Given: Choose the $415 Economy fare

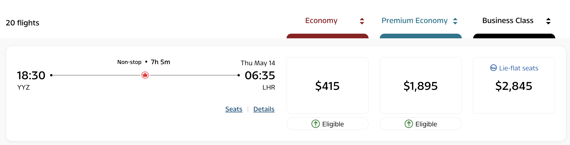Looking at the screenshot, I should [327, 86].
